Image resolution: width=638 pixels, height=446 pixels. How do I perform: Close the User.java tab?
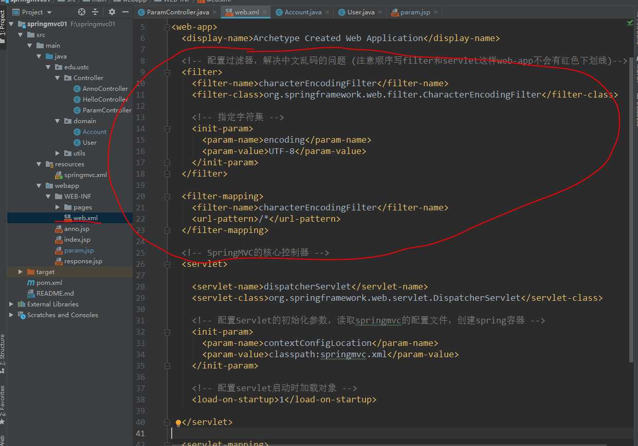click(380, 12)
